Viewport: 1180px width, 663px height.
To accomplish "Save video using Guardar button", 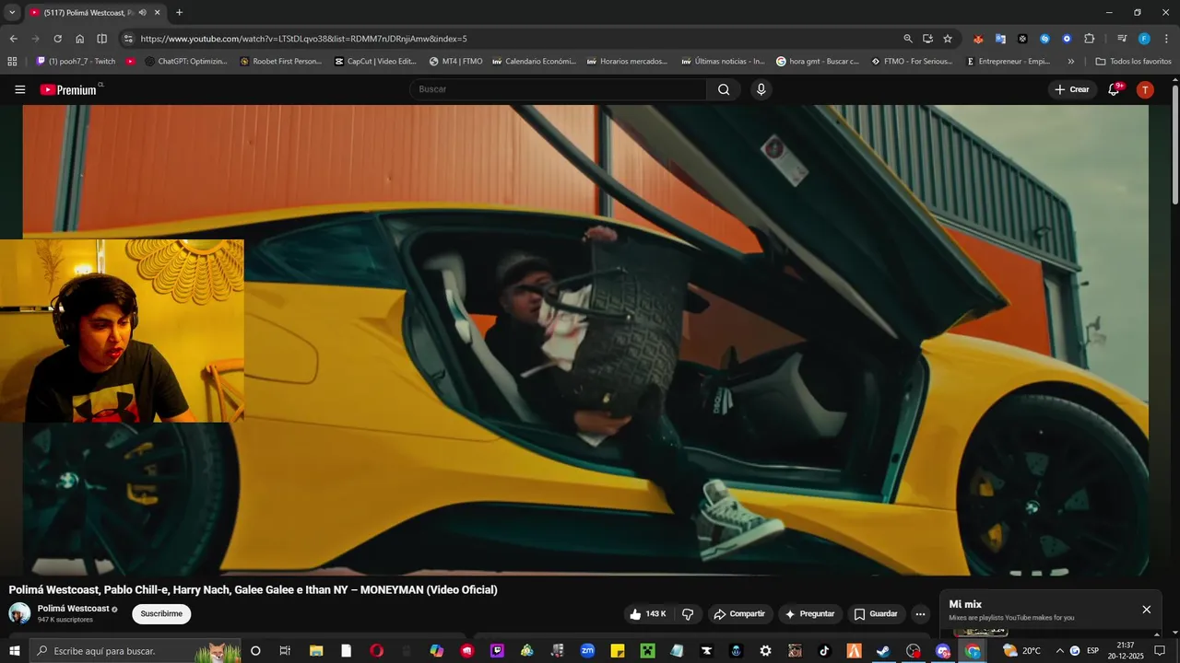I will 876,614.
